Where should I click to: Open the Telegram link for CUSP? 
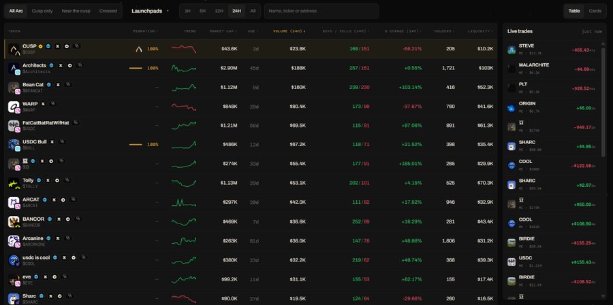pos(67,46)
